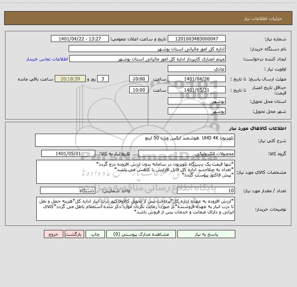This screenshot has width=297, height=287.
Task: Click the price validity time 10:00 field
Action: (x=138, y=90)
